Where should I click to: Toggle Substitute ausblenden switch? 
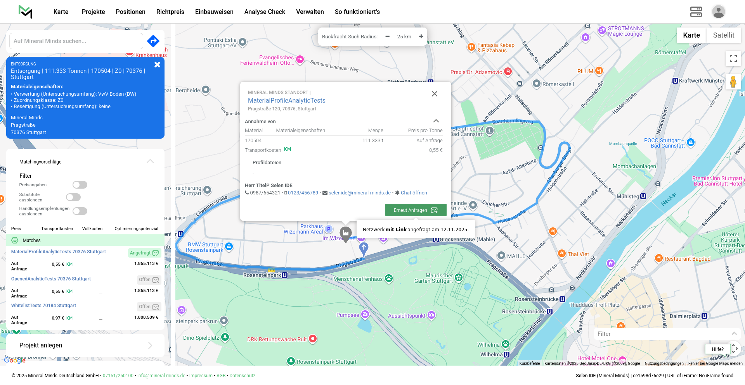click(73, 197)
